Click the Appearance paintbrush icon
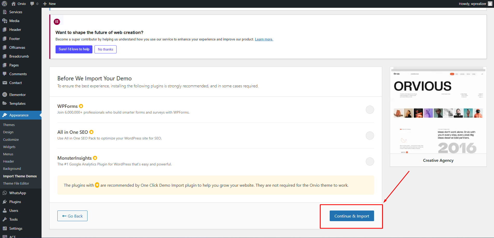Screen dimensions: 494x238 click(x=5, y=115)
